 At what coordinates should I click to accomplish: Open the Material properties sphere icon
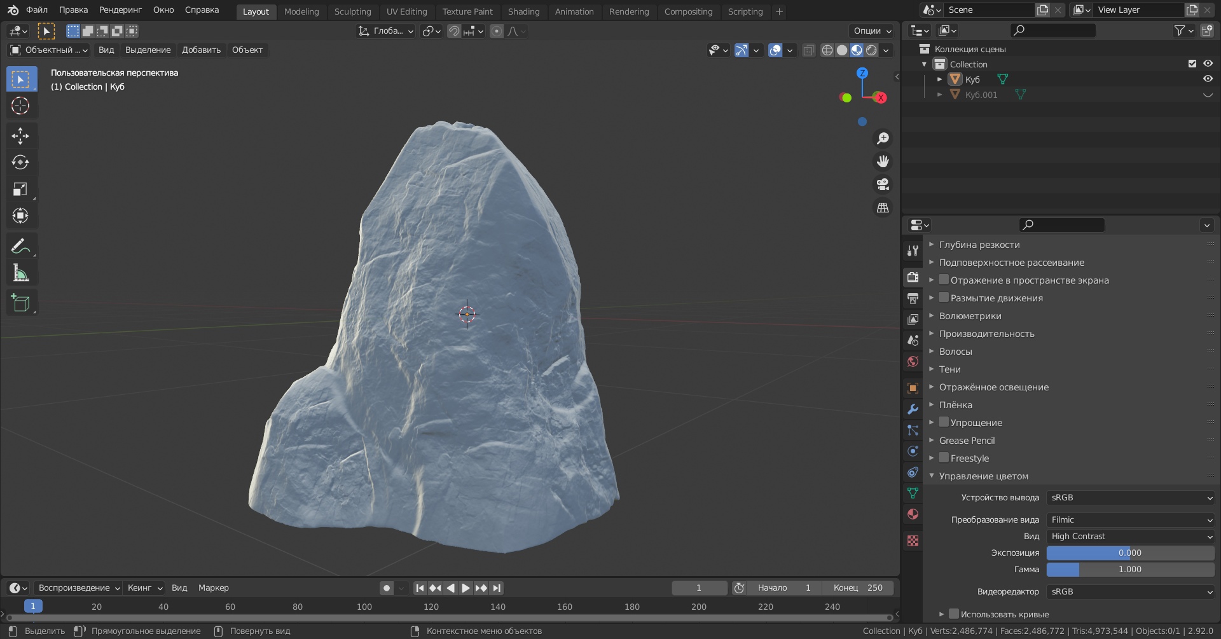coord(913,514)
